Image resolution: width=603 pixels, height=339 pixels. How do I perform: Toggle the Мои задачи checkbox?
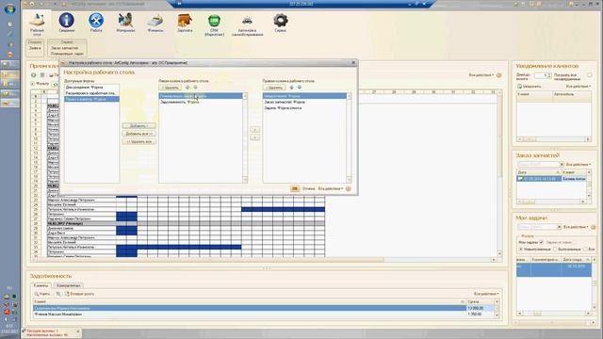542,243
